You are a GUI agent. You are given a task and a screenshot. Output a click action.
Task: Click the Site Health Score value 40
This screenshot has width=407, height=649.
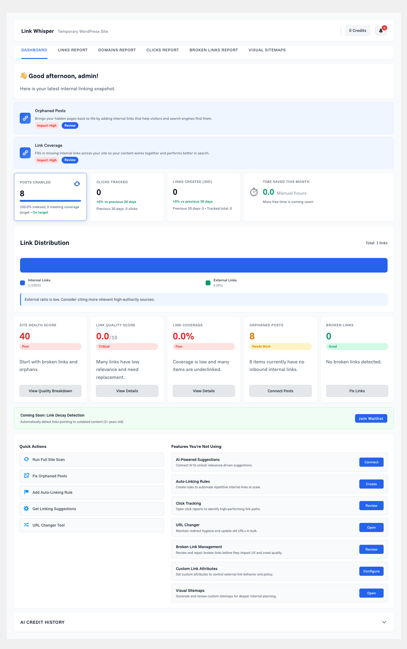25,336
